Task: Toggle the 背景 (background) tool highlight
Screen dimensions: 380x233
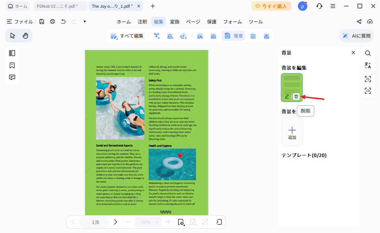Action: (233, 36)
